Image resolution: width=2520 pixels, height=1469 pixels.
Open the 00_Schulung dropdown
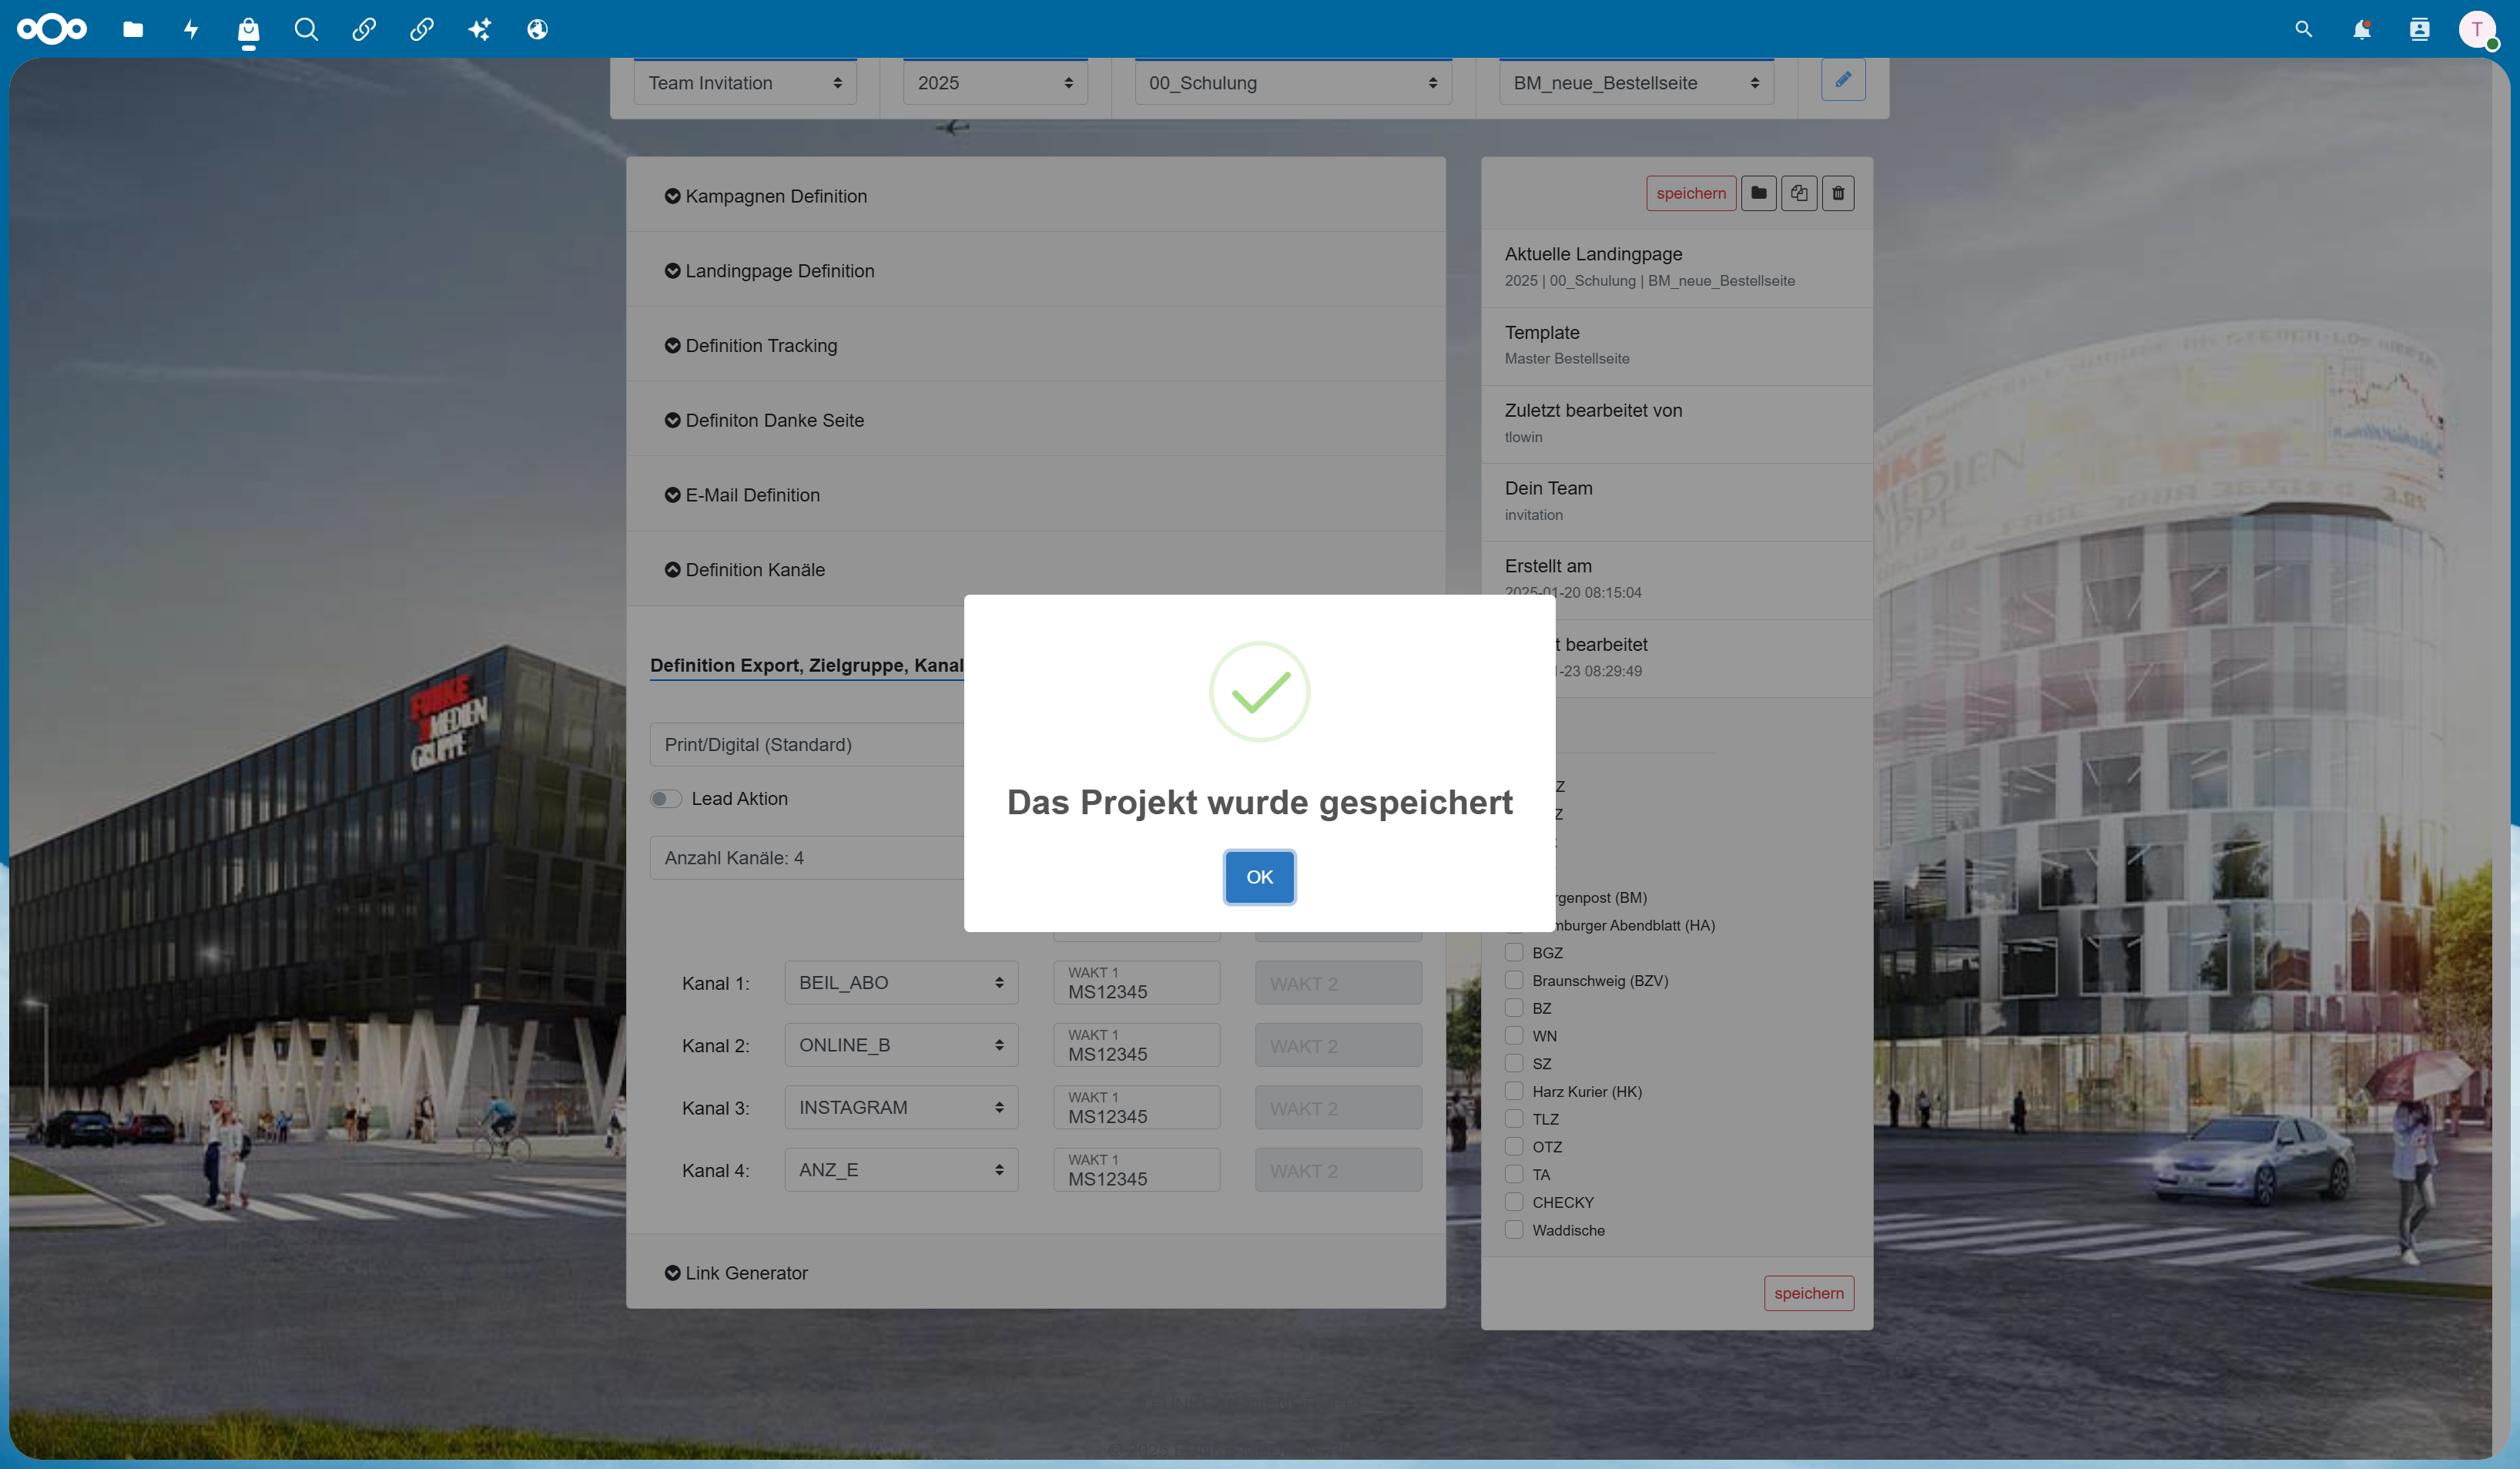click(x=1293, y=83)
